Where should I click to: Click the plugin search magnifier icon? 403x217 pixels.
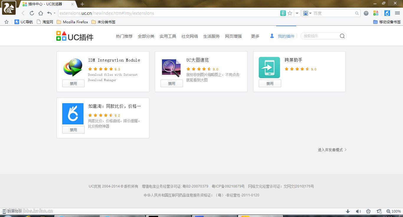[342, 36]
